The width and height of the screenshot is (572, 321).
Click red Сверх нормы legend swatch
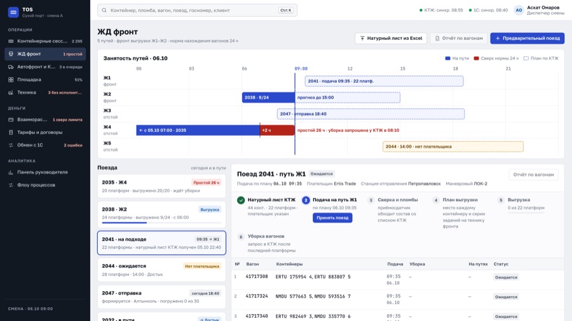[476, 58]
